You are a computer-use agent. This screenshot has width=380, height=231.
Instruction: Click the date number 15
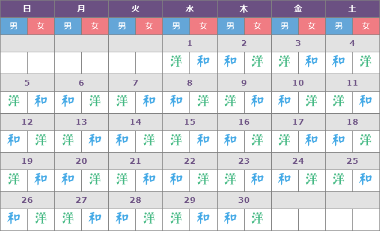click(190, 122)
